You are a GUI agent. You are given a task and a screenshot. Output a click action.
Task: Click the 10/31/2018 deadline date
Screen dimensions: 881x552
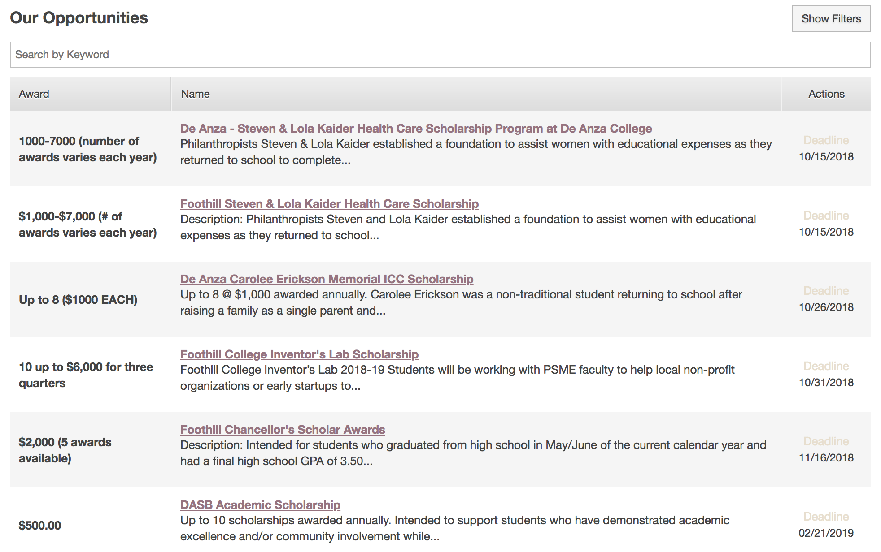coord(826,383)
